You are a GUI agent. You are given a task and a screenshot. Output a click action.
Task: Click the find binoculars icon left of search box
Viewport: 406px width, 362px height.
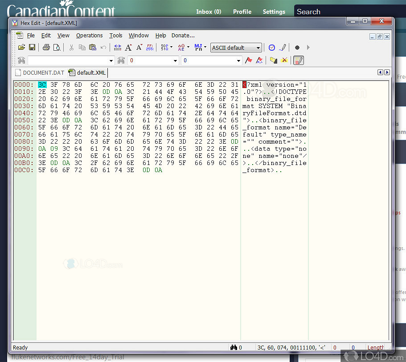(21, 60)
